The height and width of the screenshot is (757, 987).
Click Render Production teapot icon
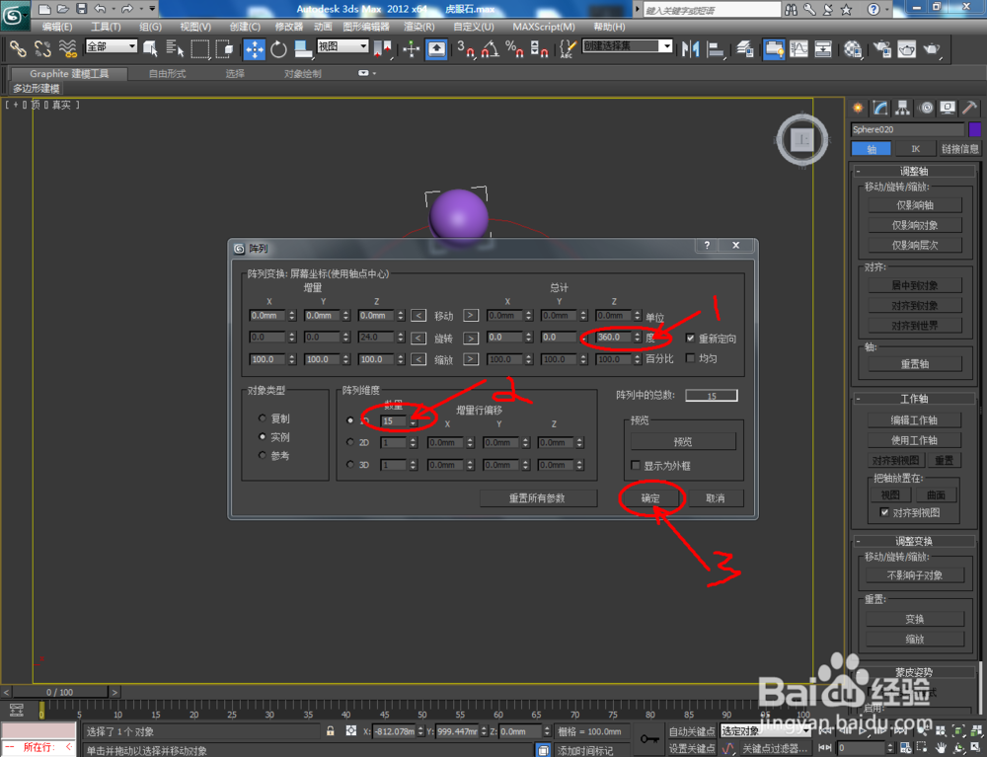tap(932, 48)
